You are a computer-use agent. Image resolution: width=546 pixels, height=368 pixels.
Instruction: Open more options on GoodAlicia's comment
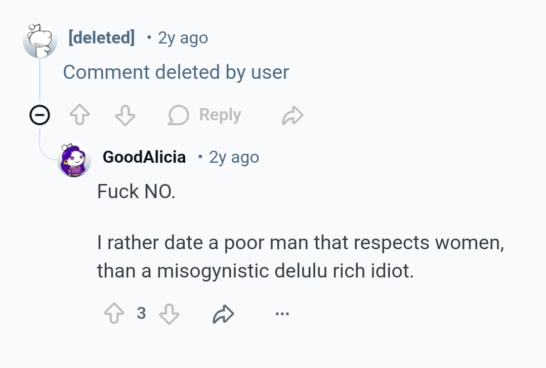[x=282, y=314]
